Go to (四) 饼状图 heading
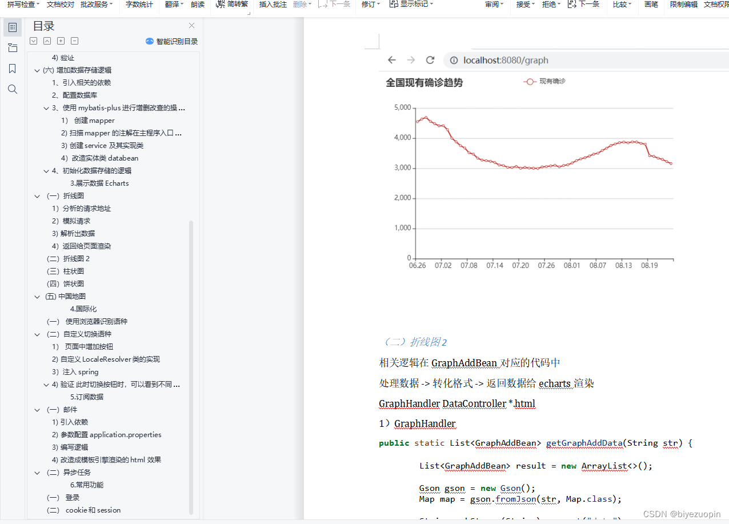729x524 pixels. (65, 284)
